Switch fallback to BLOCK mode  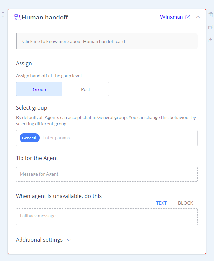pos(185,203)
